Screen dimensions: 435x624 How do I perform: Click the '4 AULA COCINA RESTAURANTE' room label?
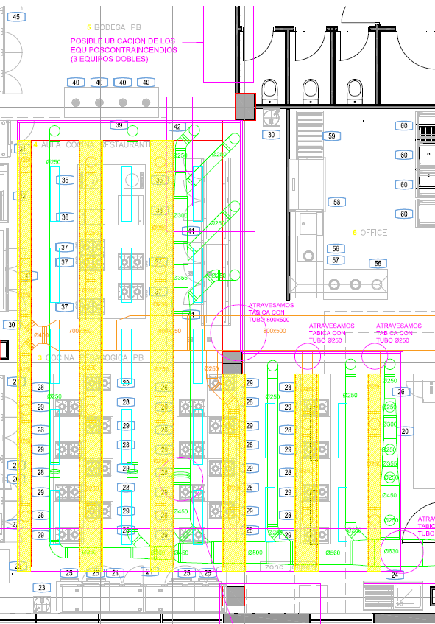[x=92, y=145]
